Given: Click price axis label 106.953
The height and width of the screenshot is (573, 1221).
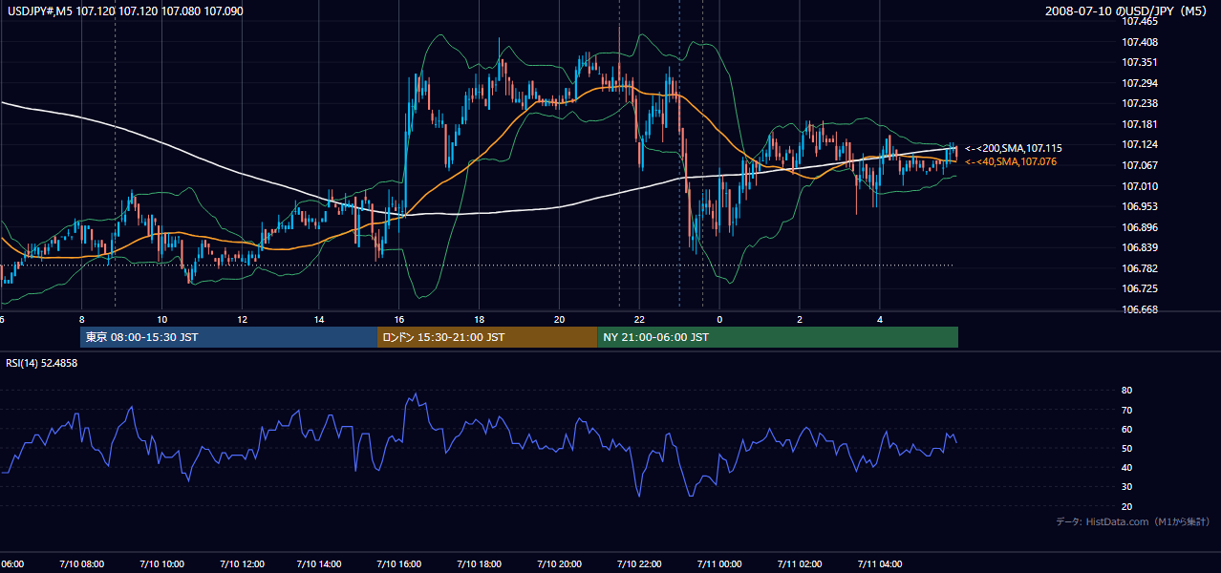Looking at the screenshot, I should (x=1139, y=206).
